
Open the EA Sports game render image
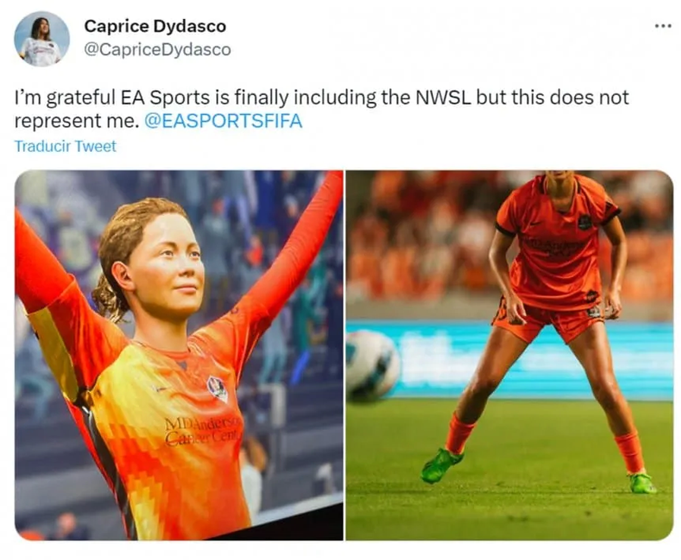click(x=179, y=355)
